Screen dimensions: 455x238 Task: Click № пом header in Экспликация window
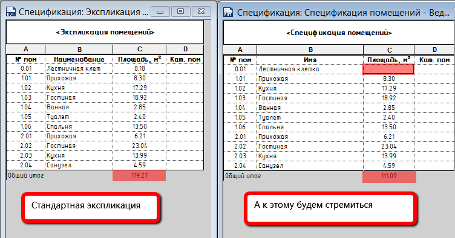click(x=26, y=59)
